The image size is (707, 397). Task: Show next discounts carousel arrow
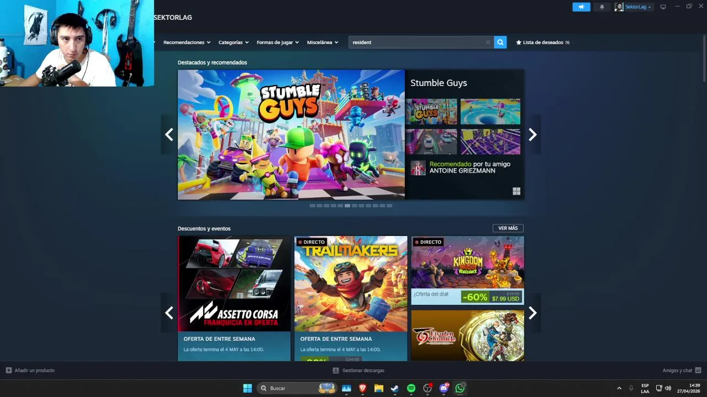tap(532, 313)
